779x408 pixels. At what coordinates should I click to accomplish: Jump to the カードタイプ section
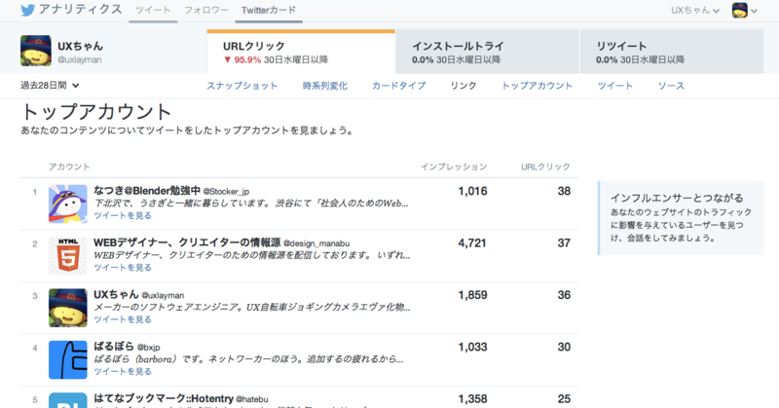coord(398,86)
